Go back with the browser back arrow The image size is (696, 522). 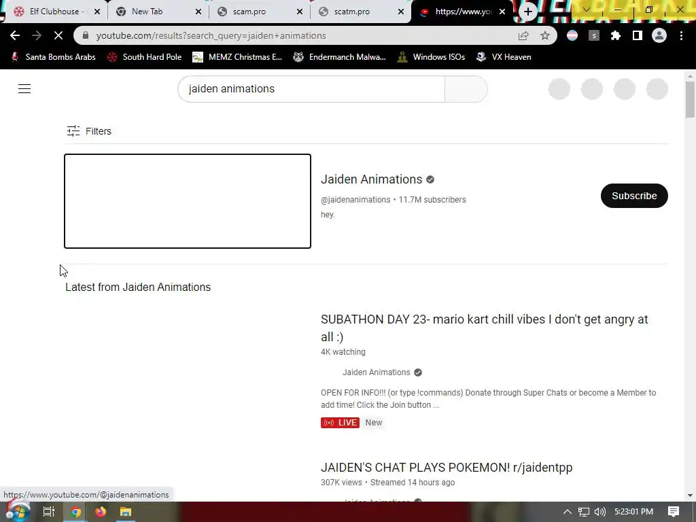point(15,35)
